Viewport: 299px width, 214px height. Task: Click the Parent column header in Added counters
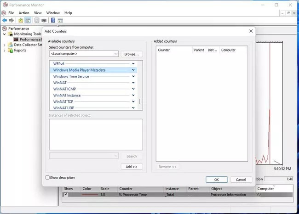(x=199, y=50)
